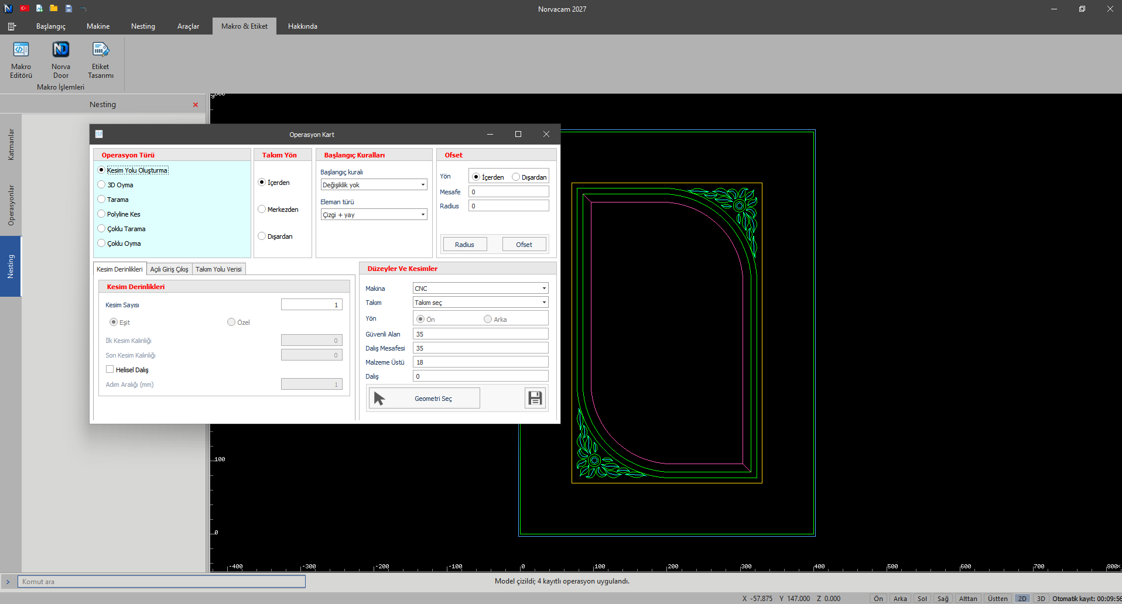Click the Üstten view button
The height and width of the screenshot is (604, 1122).
[x=998, y=598]
